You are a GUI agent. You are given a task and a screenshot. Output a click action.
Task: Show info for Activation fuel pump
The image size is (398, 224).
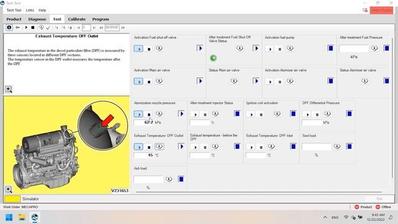pyautogui.click(x=290, y=48)
